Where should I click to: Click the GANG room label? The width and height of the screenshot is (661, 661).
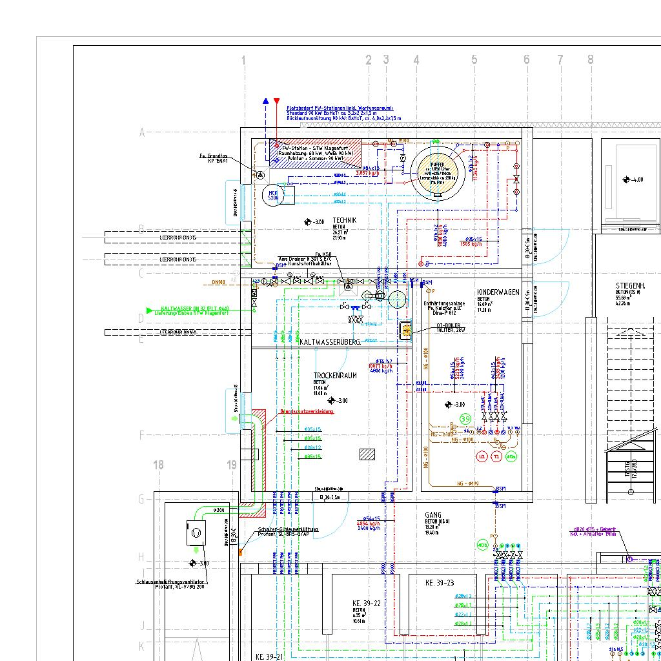pos(433,515)
